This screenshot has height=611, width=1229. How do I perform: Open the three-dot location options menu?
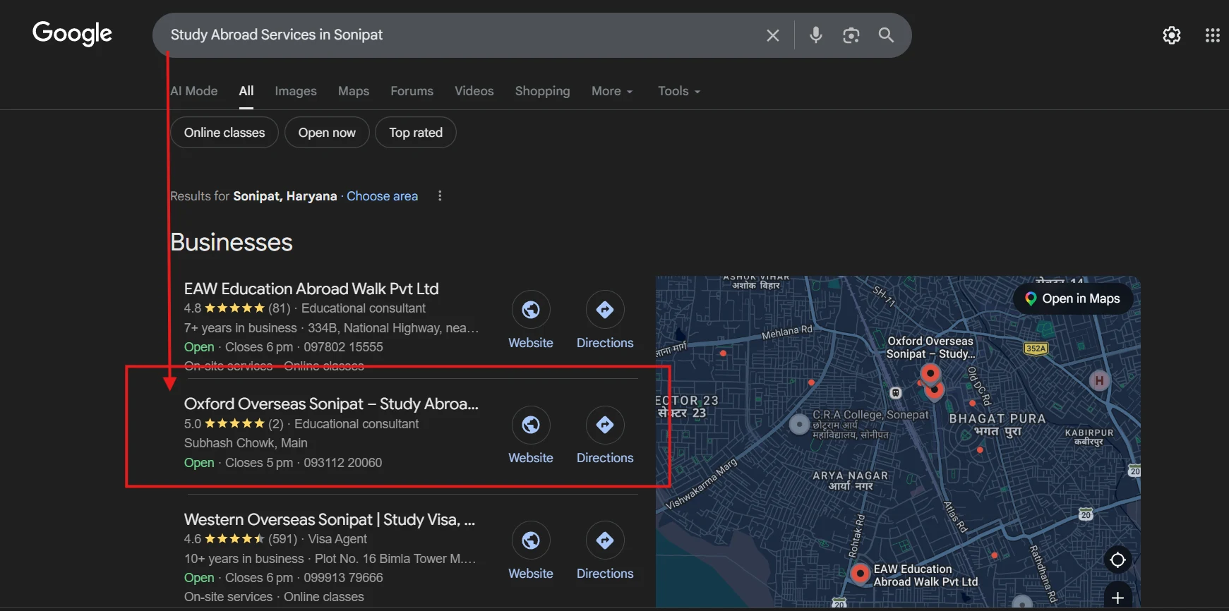440,196
